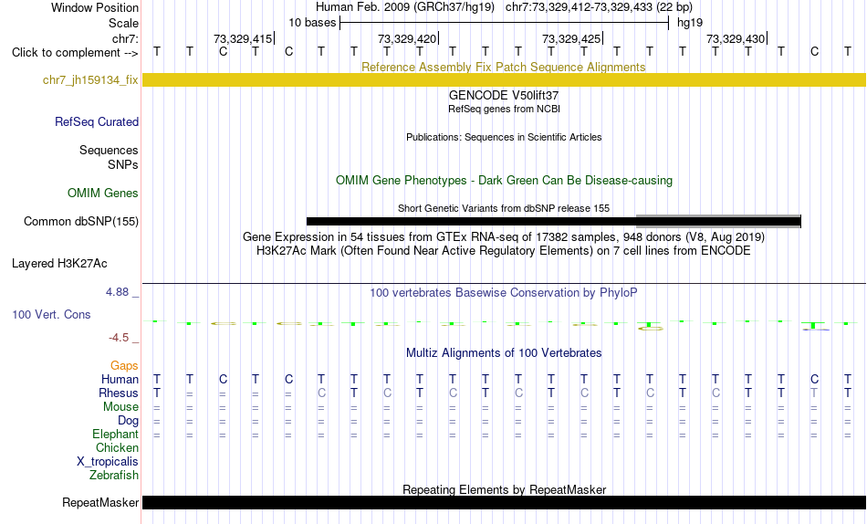Open the Multiz Alignments of 100 Vertebrates title
Screen dimensions: 867x524
pyautogui.click(x=504, y=353)
